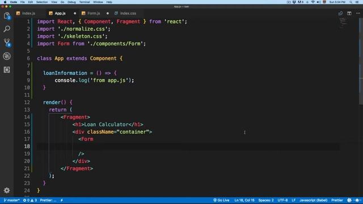The width and height of the screenshot is (363, 204).
Task: Open the editor More Actions ellipsis
Action: coord(358,14)
